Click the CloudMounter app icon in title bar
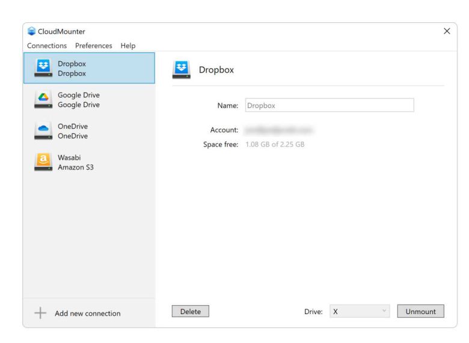 [x=31, y=31]
